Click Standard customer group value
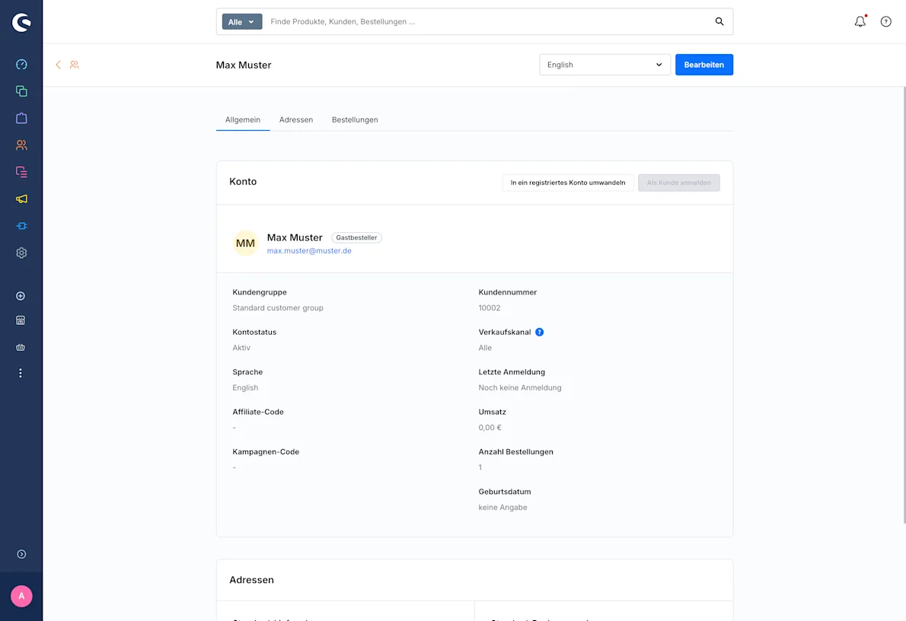 click(x=278, y=308)
